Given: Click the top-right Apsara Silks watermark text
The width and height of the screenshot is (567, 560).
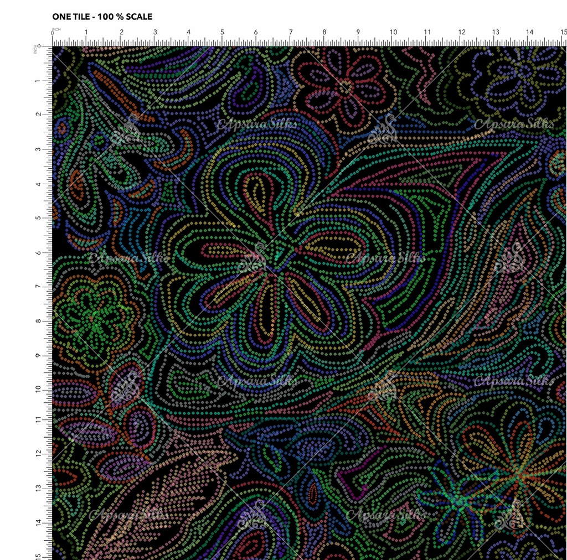Looking at the screenshot, I should point(513,125).
